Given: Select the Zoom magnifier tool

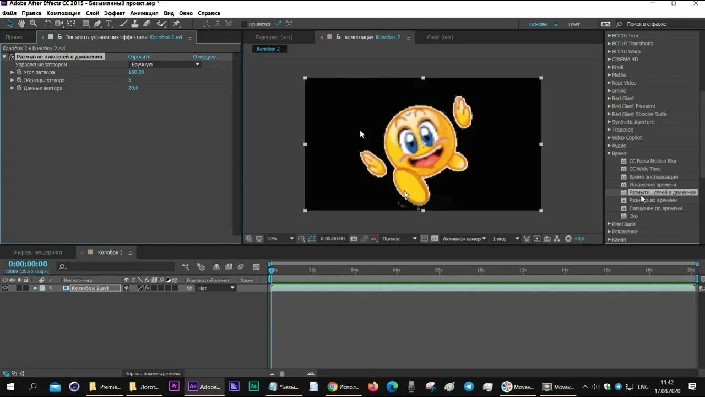Looking at the screenshot, I should pyautogui.click(x=34, y=24).
